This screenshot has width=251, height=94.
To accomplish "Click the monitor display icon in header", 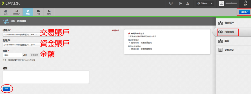I will pos(171,4).
